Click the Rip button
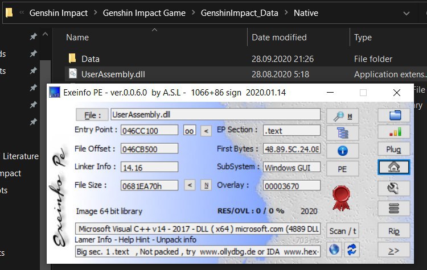Screen dimensions: 427x270 coord(394,231)
